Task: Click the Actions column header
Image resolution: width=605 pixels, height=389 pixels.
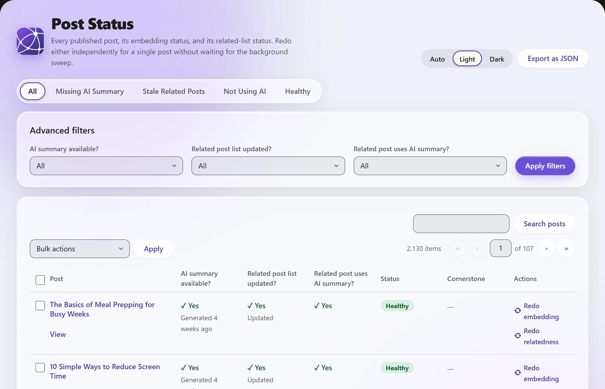Action: click(525, 279)
